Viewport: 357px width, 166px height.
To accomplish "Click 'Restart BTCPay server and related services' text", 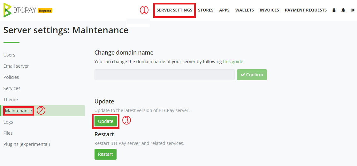I will click(139, 143).
